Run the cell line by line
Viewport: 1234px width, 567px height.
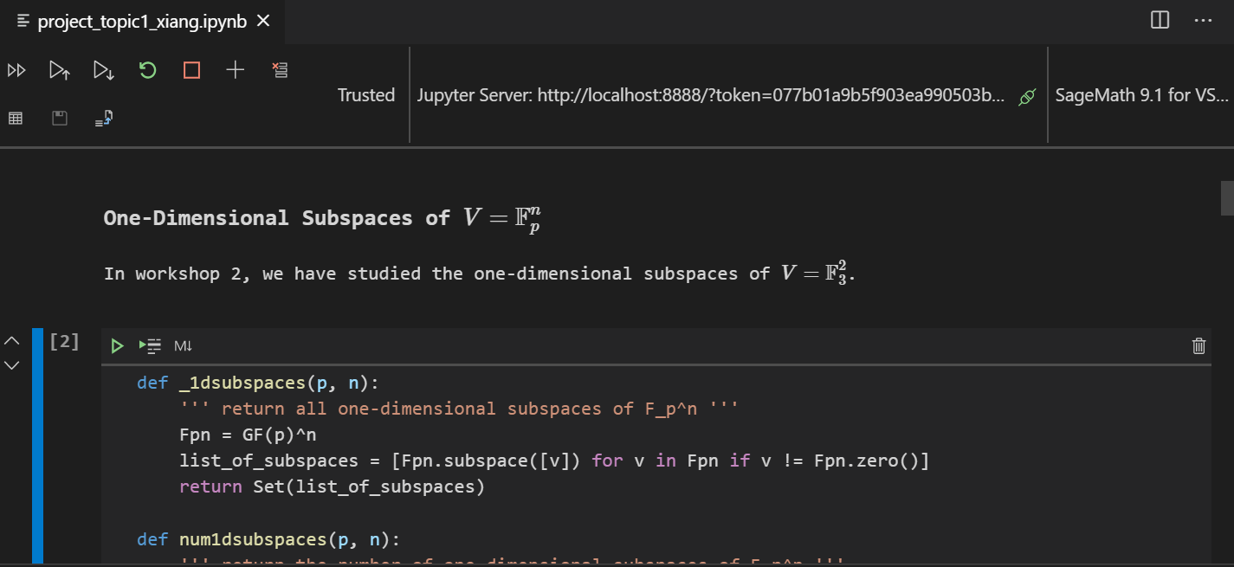[149, 345]
